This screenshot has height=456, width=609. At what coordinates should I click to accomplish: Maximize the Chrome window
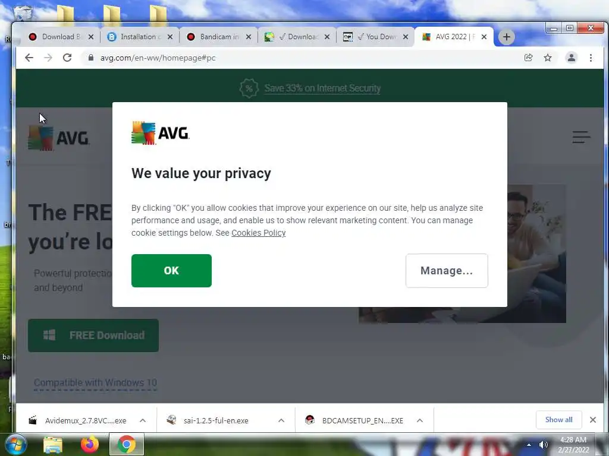click(x=570, y=28)
